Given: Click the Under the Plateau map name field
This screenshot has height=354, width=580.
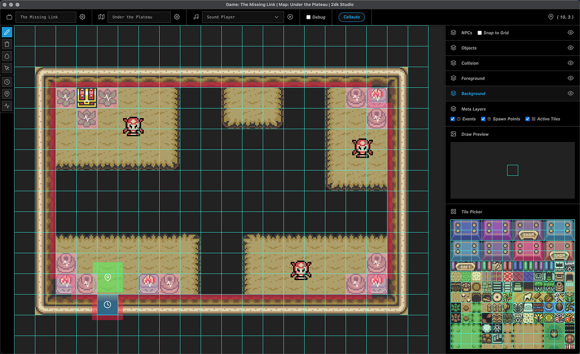Looking at the screenshot, I should (139, 17).
